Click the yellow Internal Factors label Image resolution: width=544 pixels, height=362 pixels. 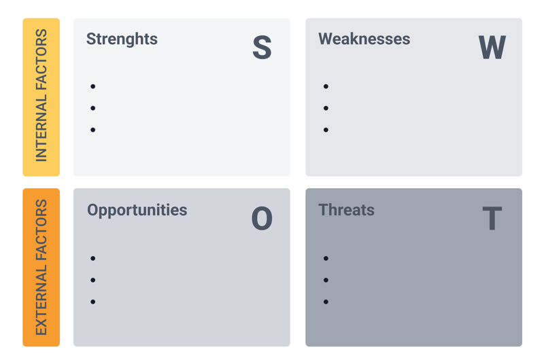(x=41, y=97)
